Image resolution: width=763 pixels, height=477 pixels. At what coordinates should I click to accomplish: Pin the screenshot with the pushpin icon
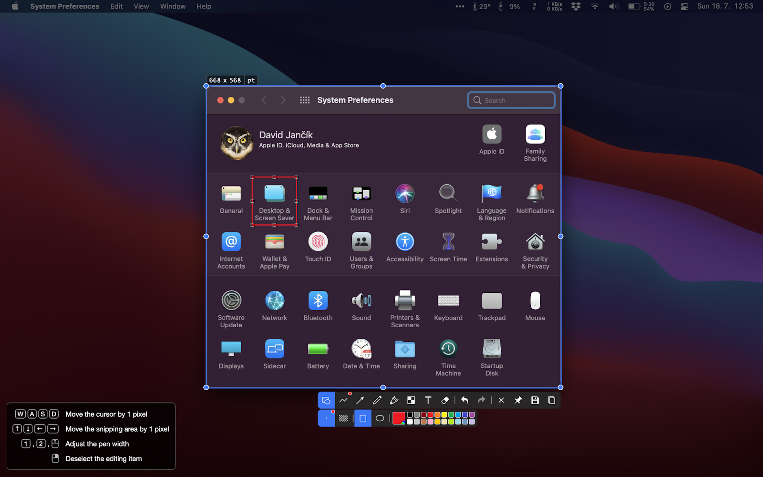pyautogui.click(x=518, y=400)
